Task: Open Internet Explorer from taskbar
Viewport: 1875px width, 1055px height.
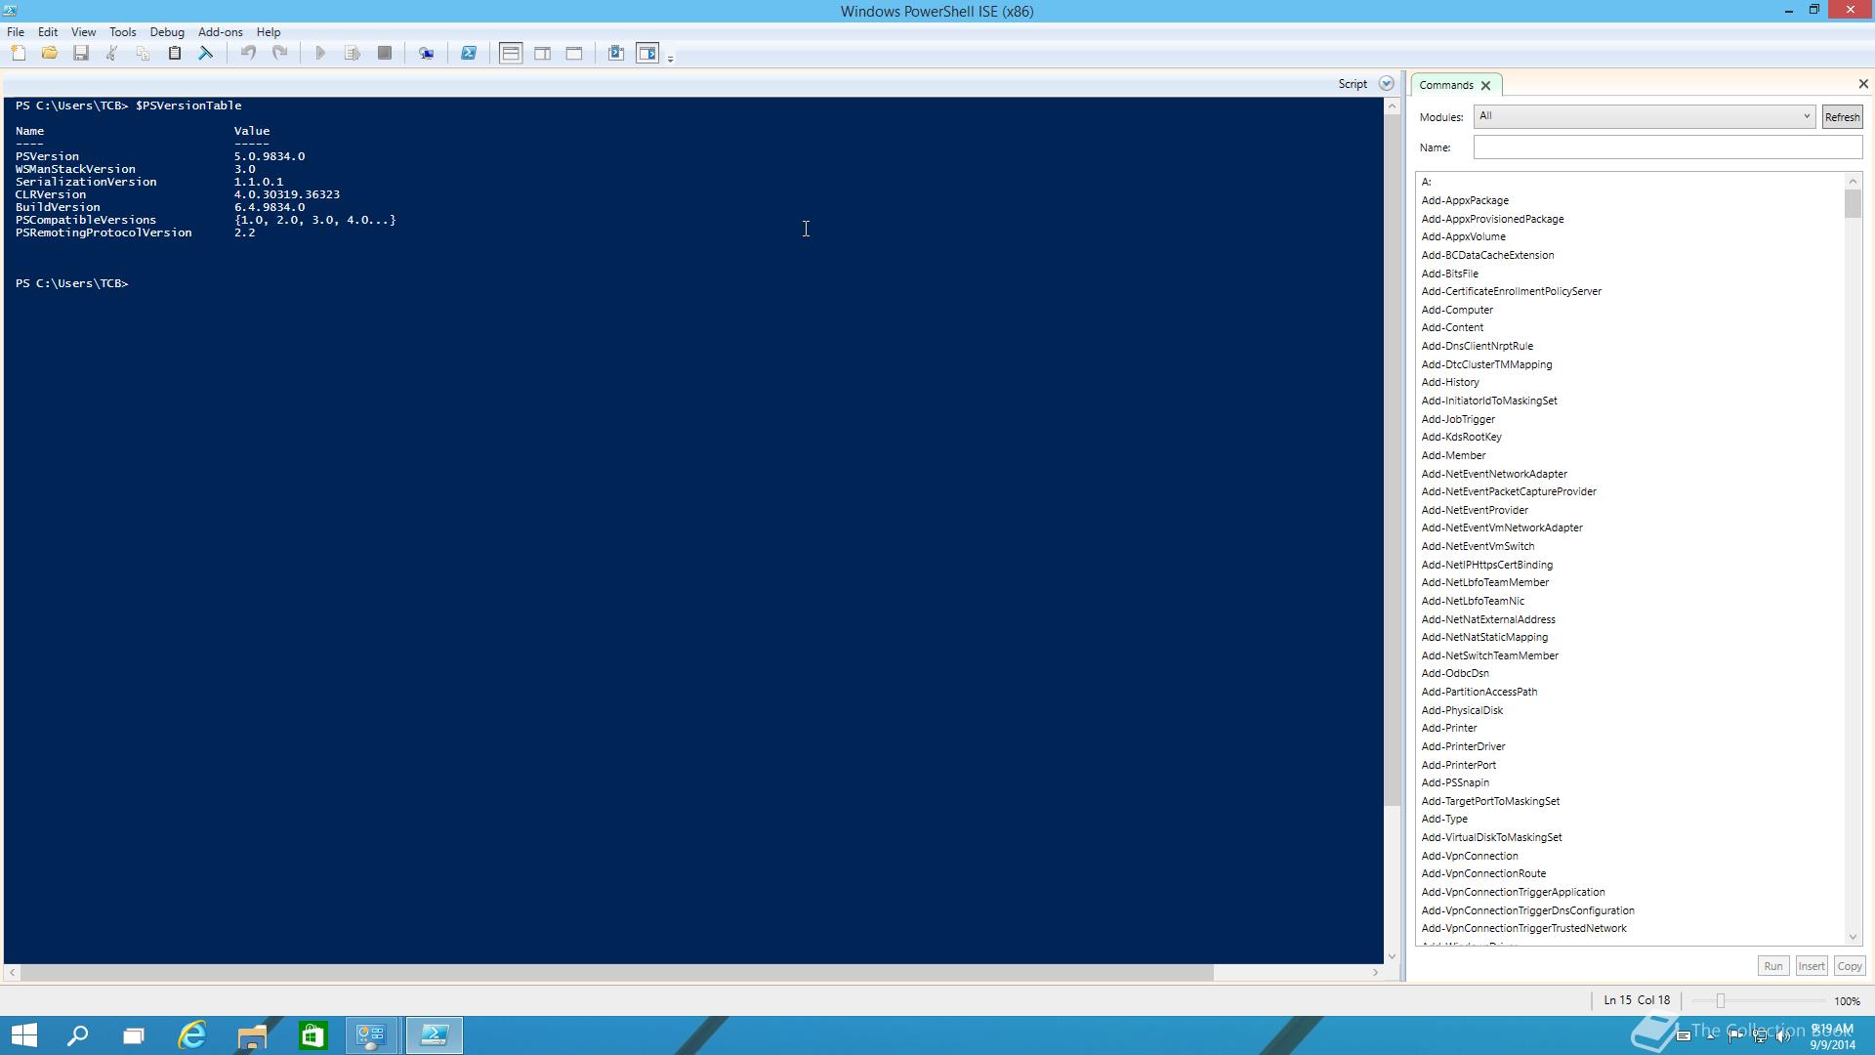Action: [x=192, y=1035]
